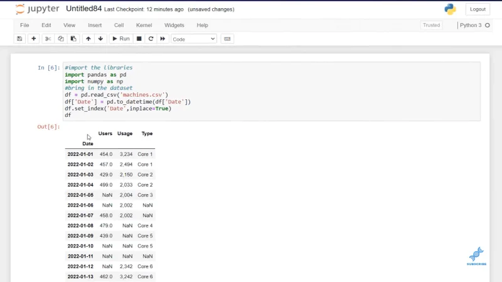Viewport: 502px width, 282px height.
Task: Click the Trusted notebook indicator
Action: [431, 25]
